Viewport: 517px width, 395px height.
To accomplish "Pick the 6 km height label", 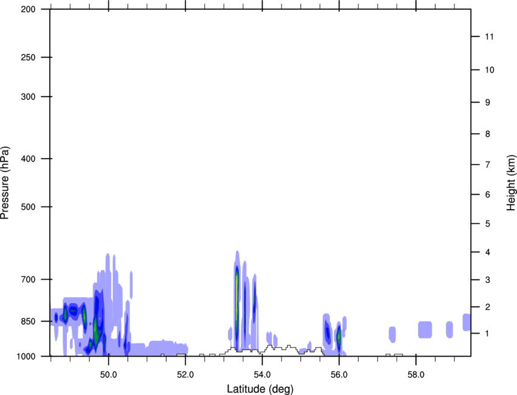I will click(x=488, y=194).
